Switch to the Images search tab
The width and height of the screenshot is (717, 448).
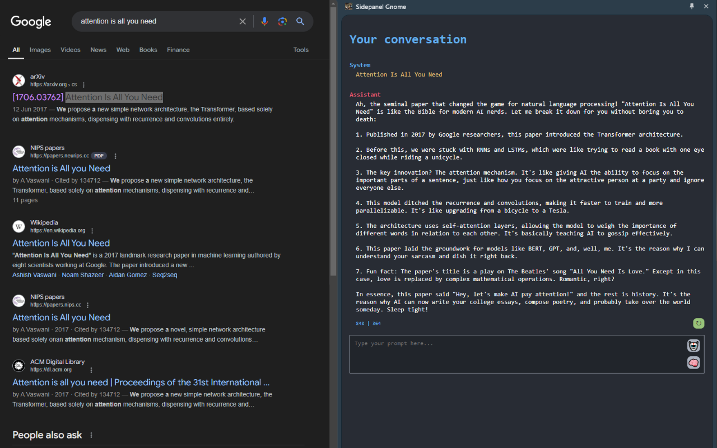click(x=40, y=50)
